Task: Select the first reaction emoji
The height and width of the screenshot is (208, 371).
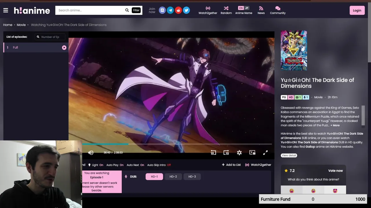Action: pyautogui.click(x=292, y=191)
